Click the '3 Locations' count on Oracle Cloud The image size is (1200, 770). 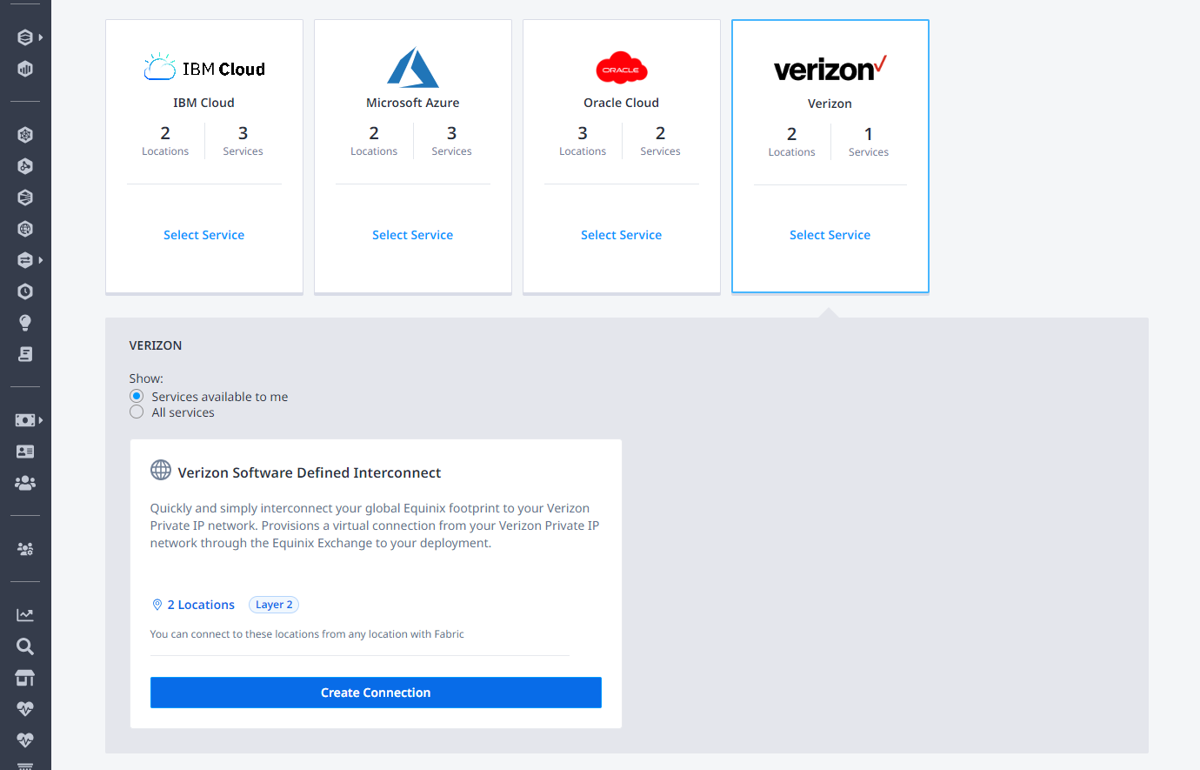click(x=583, y=141)
